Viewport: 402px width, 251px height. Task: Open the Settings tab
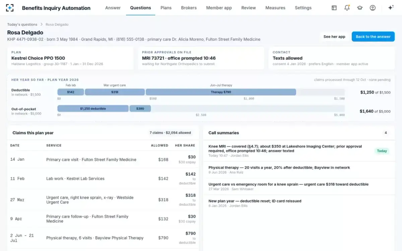pos(303,8)
